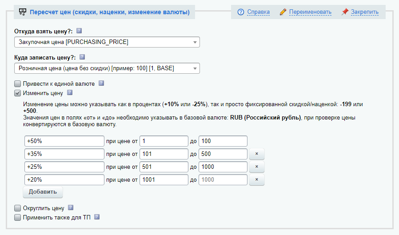Expand the 'Розничная цена' target price dropdown
Viewport: 399px width, 235px height.
pyautogui.click(x=107, y=68)
